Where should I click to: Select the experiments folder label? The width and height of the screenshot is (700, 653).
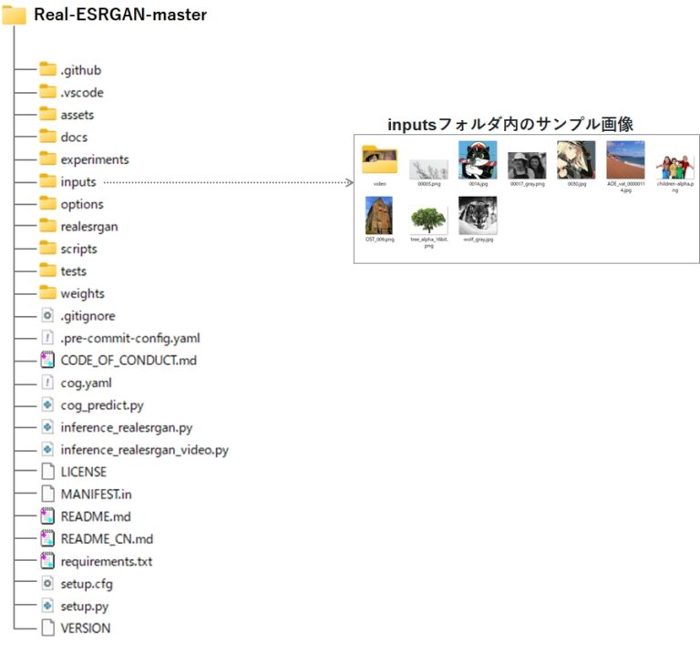[94, 159]
